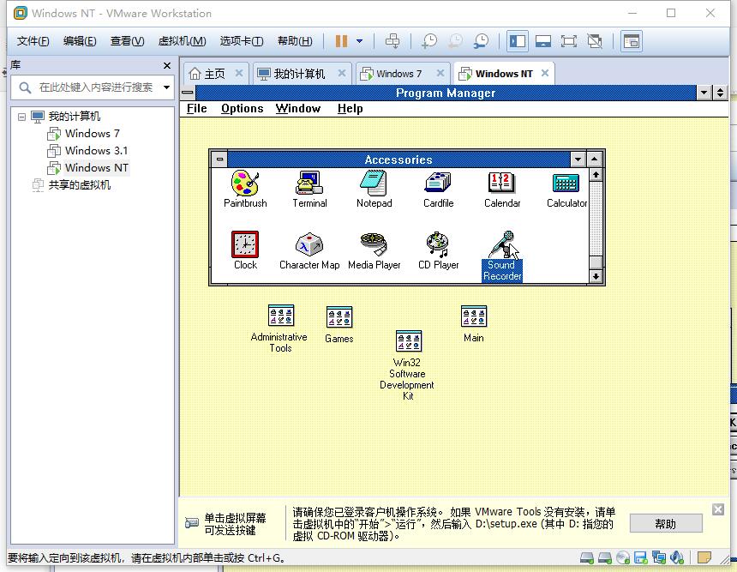Click the library search input field
Viewport: 737px width, 572px height.
point(96,87)
